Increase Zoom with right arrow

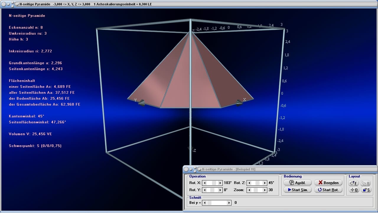265,190
